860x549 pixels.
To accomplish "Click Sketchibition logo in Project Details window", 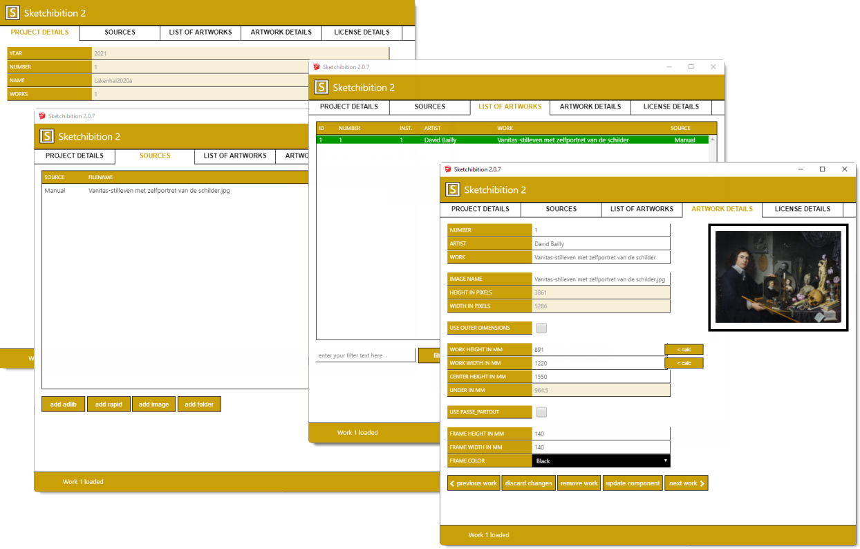I will tap(12, 13).
